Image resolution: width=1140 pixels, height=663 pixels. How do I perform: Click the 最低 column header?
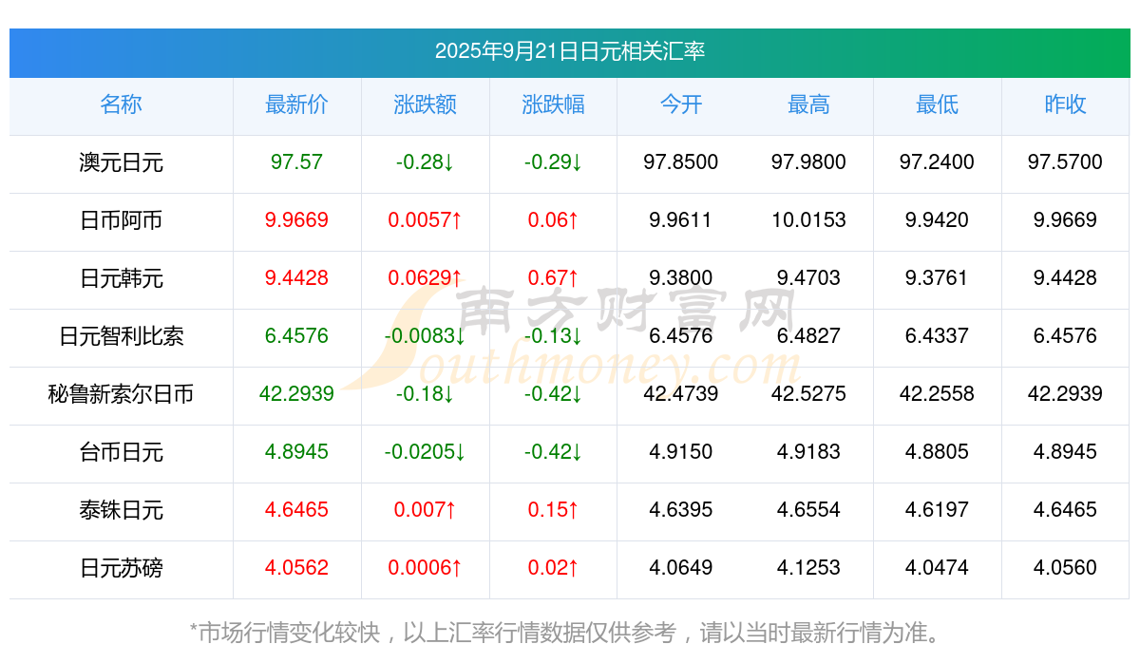pyautogui.click(x=938, y=104)
